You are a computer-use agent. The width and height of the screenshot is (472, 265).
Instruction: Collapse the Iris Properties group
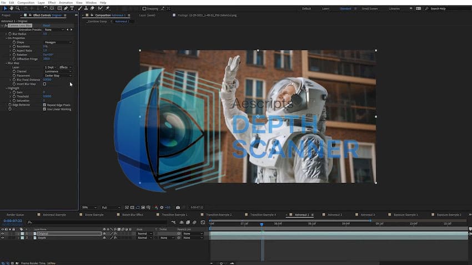[x=6, y=38]
